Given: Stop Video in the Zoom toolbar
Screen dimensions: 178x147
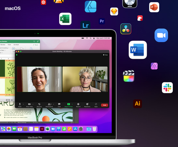Looking at the screenshot, I should (29, 105).
